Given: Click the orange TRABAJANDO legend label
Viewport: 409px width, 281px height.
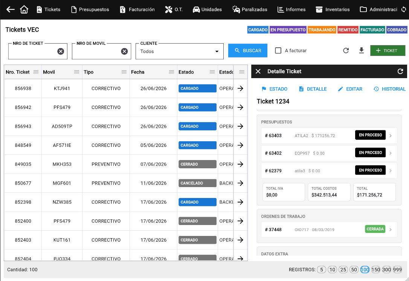Looking at the screenshot, I should pos(322,30).
